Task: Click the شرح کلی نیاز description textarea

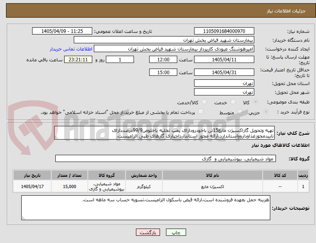Action: click(x=164, y=133)
